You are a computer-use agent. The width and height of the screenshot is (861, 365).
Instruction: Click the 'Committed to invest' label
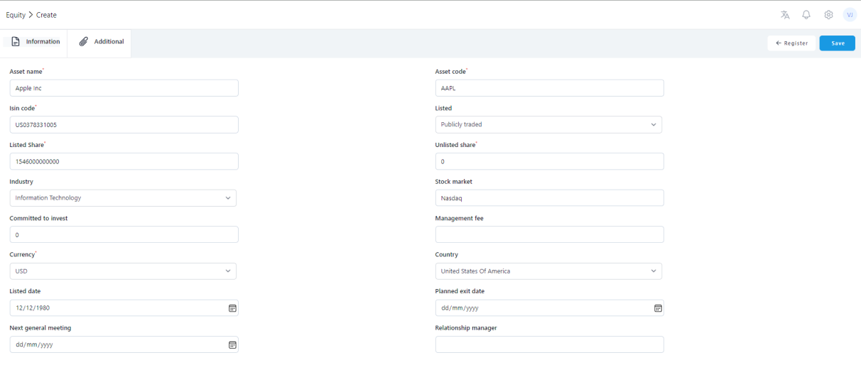pos(39,219)
